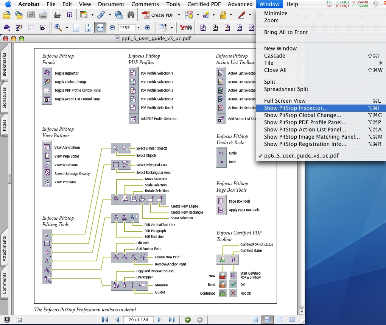Viewport: 386px width, 325px height.
Task: Click the first PDF Profile Selection icon
Action: [x=203, y=28]
